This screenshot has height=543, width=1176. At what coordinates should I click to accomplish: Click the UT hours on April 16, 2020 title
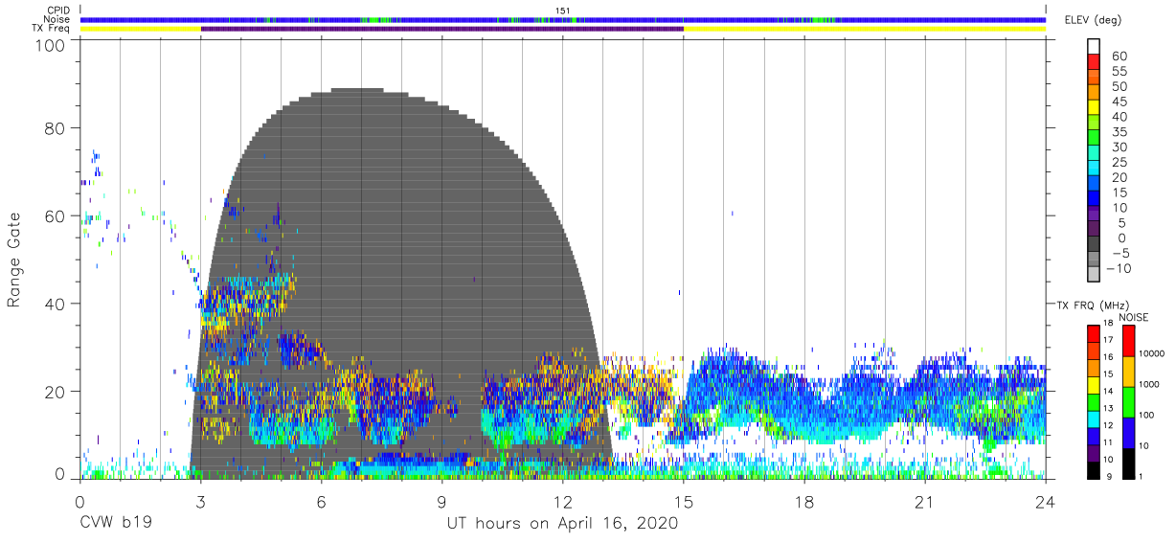click(x=562, y=524)
